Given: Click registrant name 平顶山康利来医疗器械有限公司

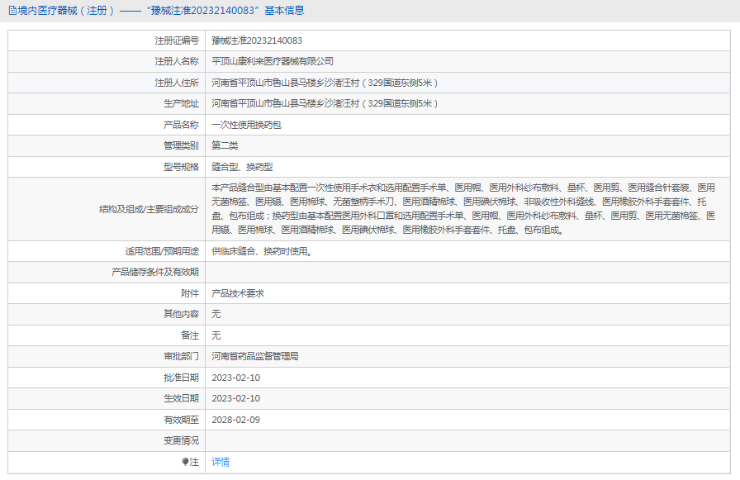Looking at the screenshot, I should pos(273,61).
